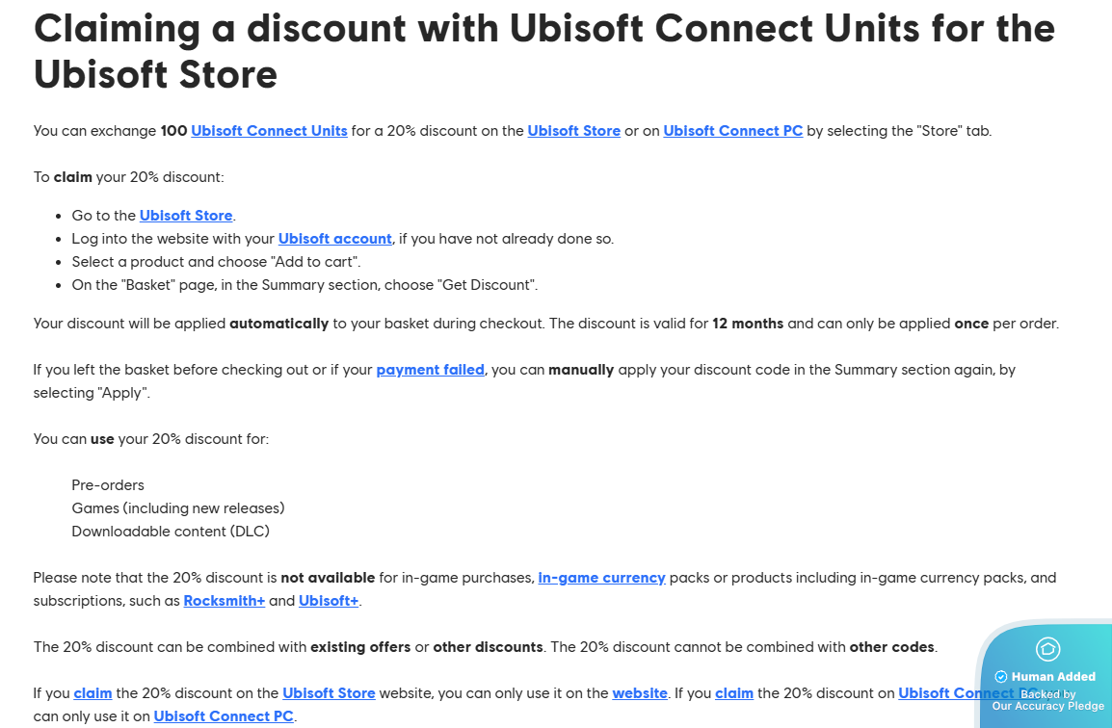
Task: Visit the Rocksmith+ link
Action: click(224, 601)
